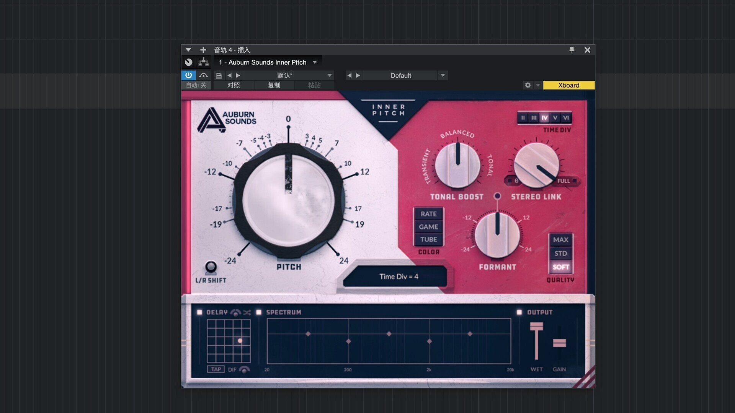This screenshot has height=413, width=735.
Task: Toggle the formant link circle button
Action: coord(497,196)
